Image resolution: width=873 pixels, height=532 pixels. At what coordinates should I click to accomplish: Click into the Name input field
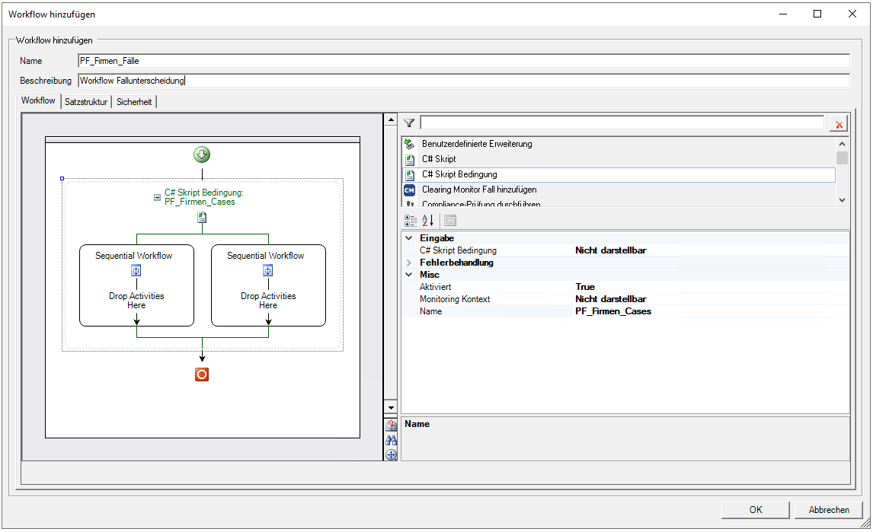[464, 61]
